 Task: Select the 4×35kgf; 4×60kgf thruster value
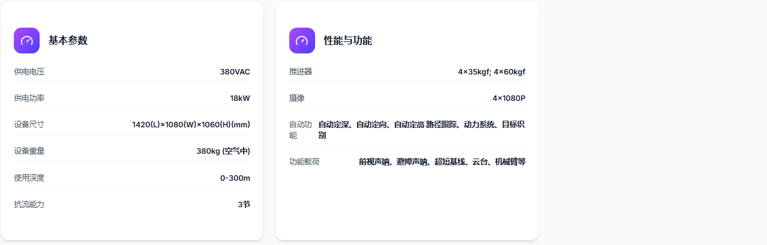tap(492, 72)
